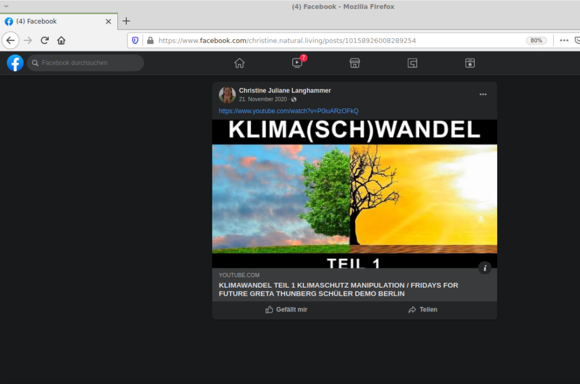Reload the current page
This screenshot has height=384, width=580.
(45, 40)
